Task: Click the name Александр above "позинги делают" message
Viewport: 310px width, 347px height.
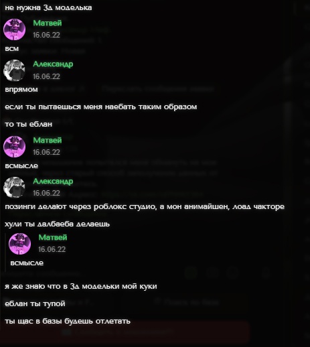Action: (x=53, y=181)
